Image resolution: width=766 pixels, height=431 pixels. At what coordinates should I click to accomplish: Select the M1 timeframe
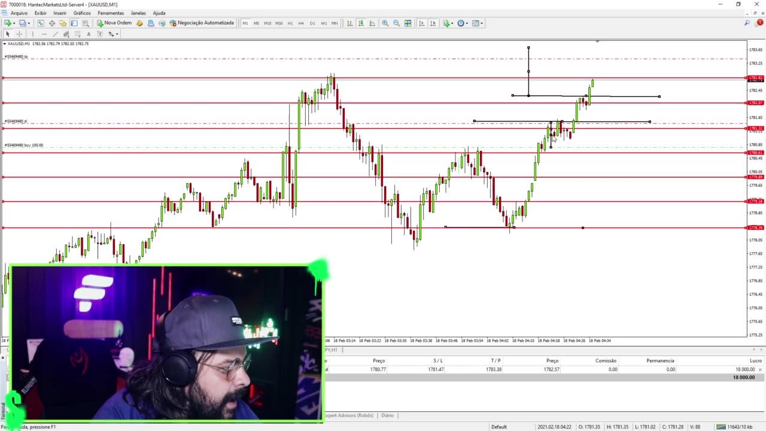(x=245, y=23)
